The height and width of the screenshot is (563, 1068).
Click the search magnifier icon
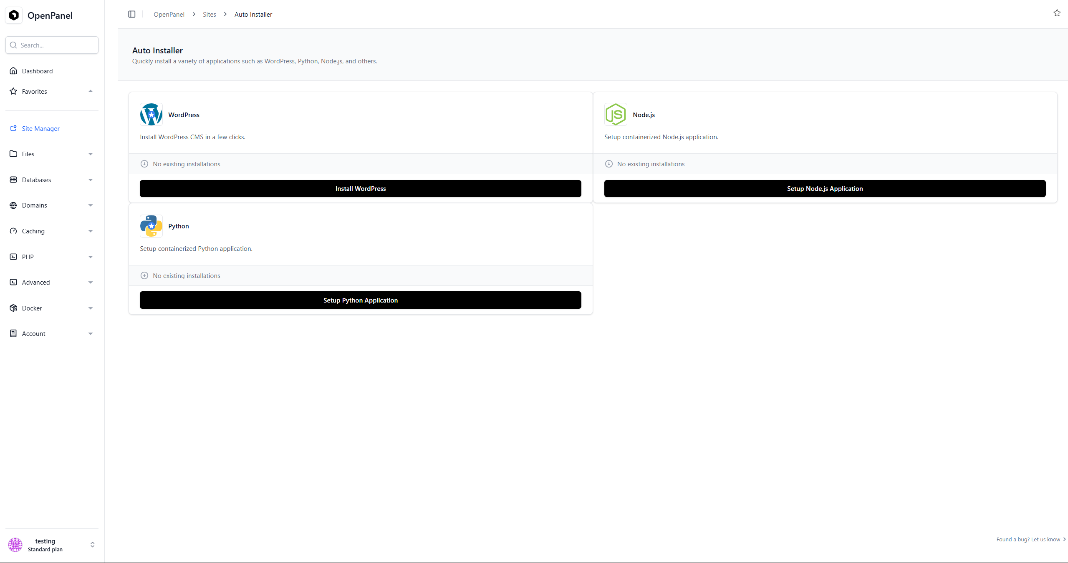click(13, 45)
